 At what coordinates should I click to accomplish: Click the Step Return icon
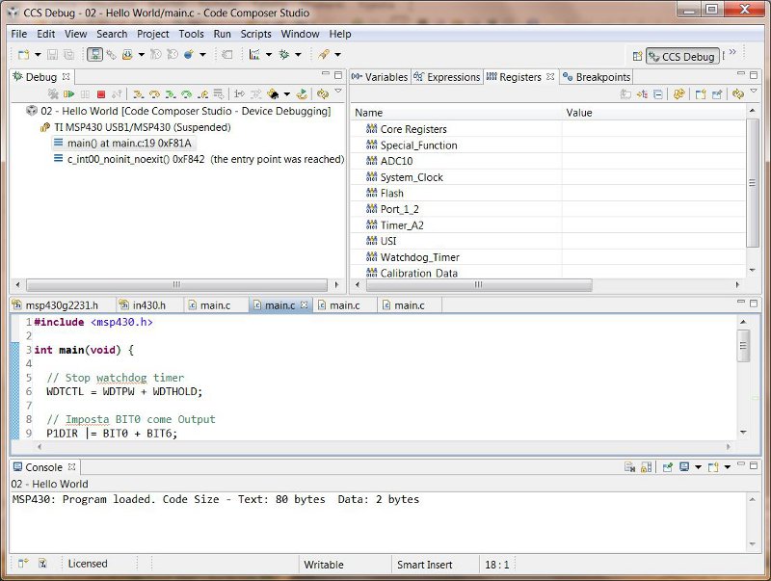[x=202, y=93]
